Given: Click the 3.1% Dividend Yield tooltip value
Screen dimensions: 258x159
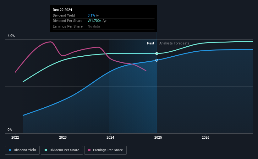Looking at the screenshot, I should 91,15.
